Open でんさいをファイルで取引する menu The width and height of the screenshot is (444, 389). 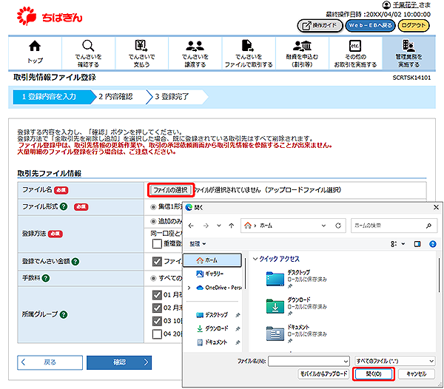click(249, 53)
